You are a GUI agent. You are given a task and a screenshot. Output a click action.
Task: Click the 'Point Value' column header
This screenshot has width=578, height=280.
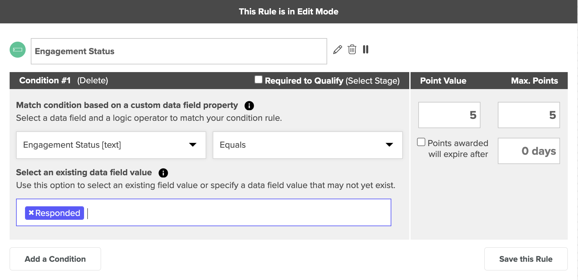coord(443,81)
